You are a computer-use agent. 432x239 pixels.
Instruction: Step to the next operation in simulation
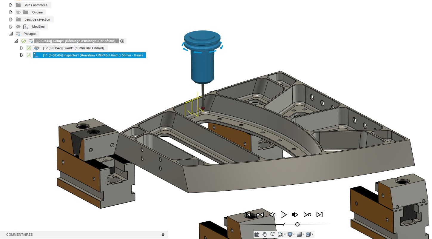point(307,215)
